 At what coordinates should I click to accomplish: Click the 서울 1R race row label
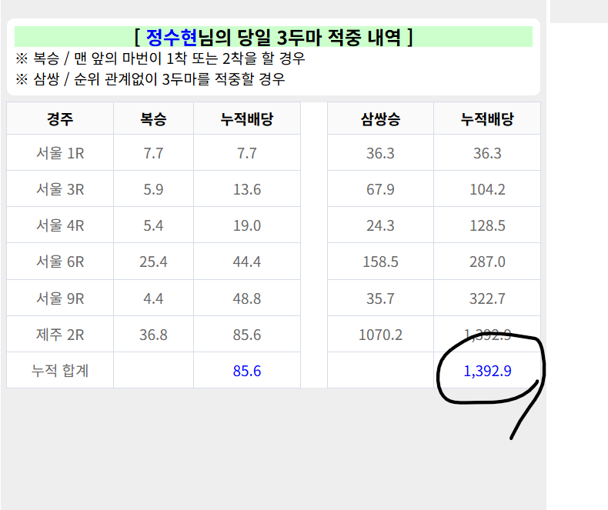tap(60, 153)
